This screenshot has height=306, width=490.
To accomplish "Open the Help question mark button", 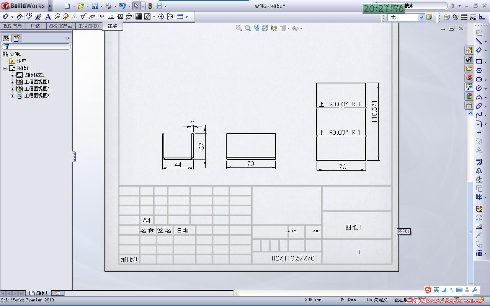I will point(453,6).
